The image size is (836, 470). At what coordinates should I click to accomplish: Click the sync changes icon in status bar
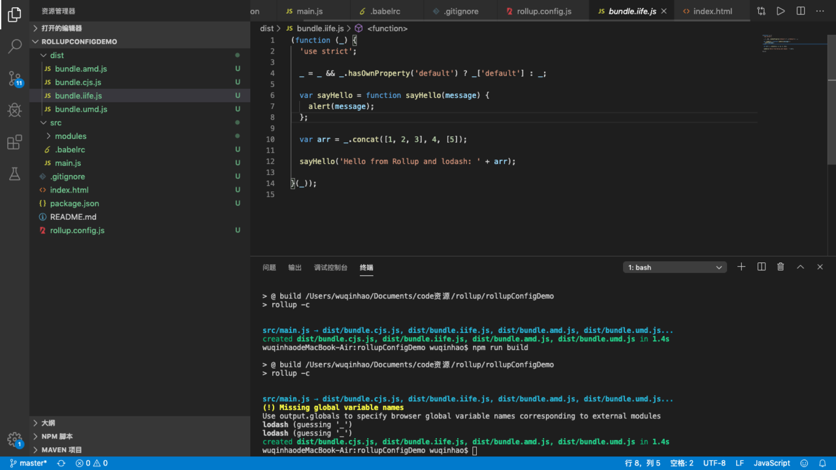(61, 463)
